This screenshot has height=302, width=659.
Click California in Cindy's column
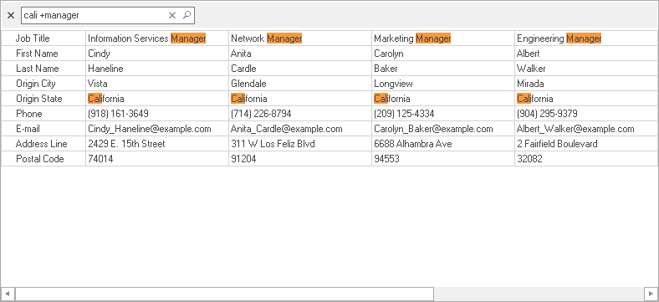(x=157, y=99)
